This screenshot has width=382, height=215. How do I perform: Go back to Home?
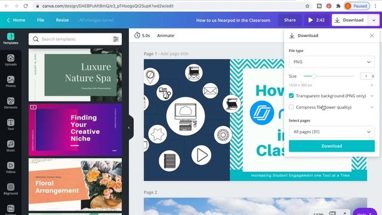pyautogui.click(x=16, y=20)
